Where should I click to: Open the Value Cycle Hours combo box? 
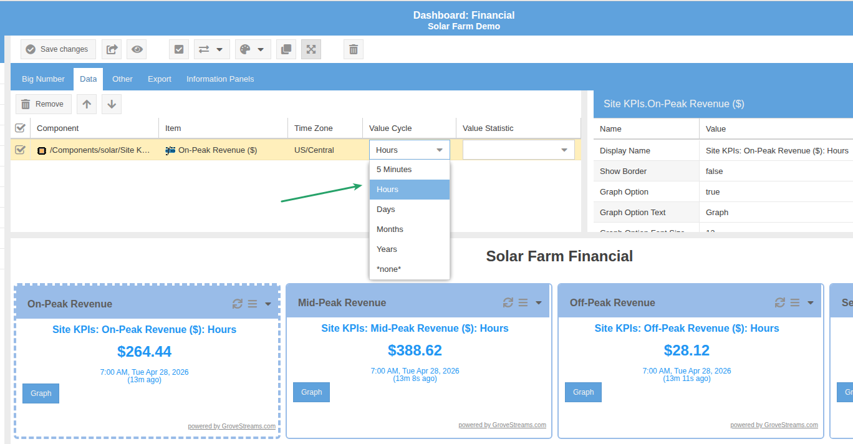[x=410, y=150]
